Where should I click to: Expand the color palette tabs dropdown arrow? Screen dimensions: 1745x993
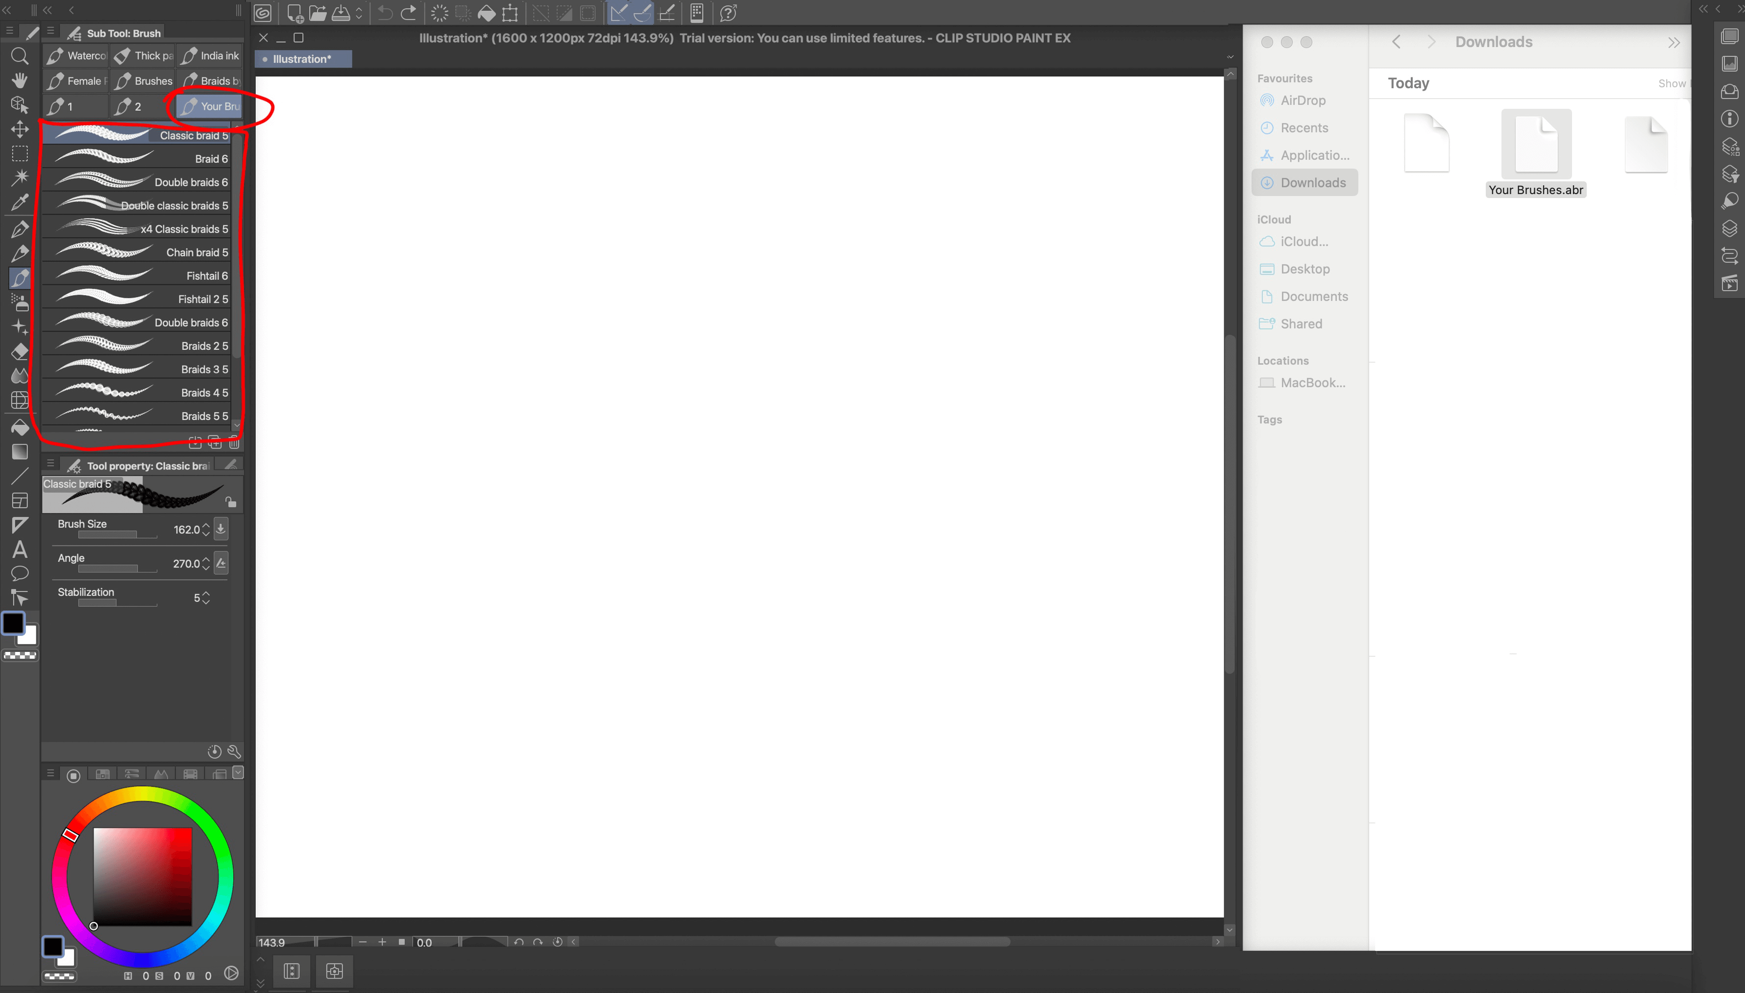click(x=238, y=772)
